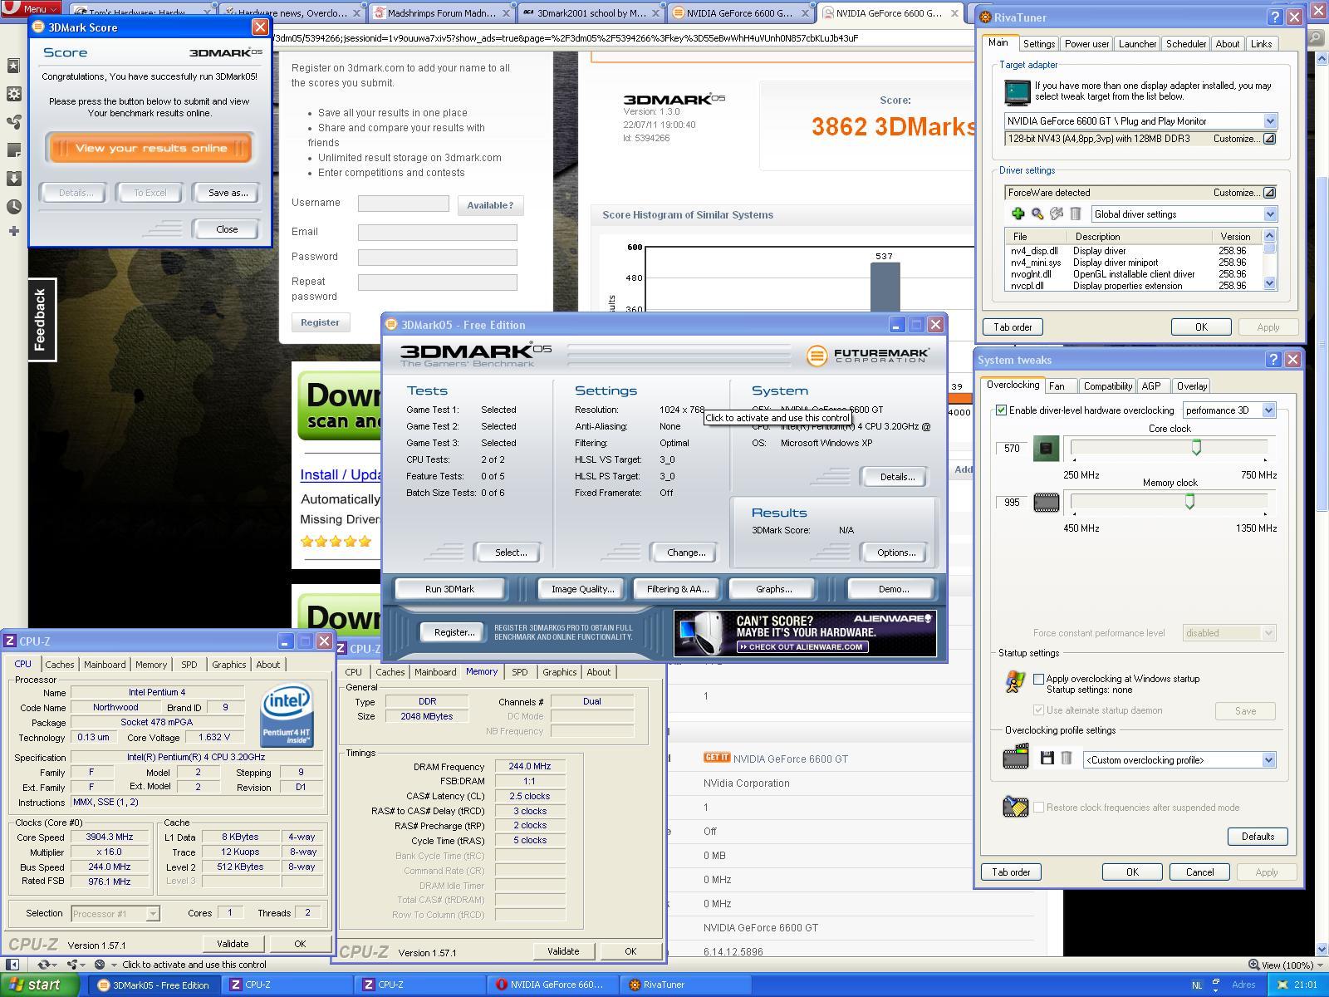Click the Customize triangle button next to ForceWare detected
This screenshot has width=1329, height=997.
pyautogui.click(x=1269, y=193)
